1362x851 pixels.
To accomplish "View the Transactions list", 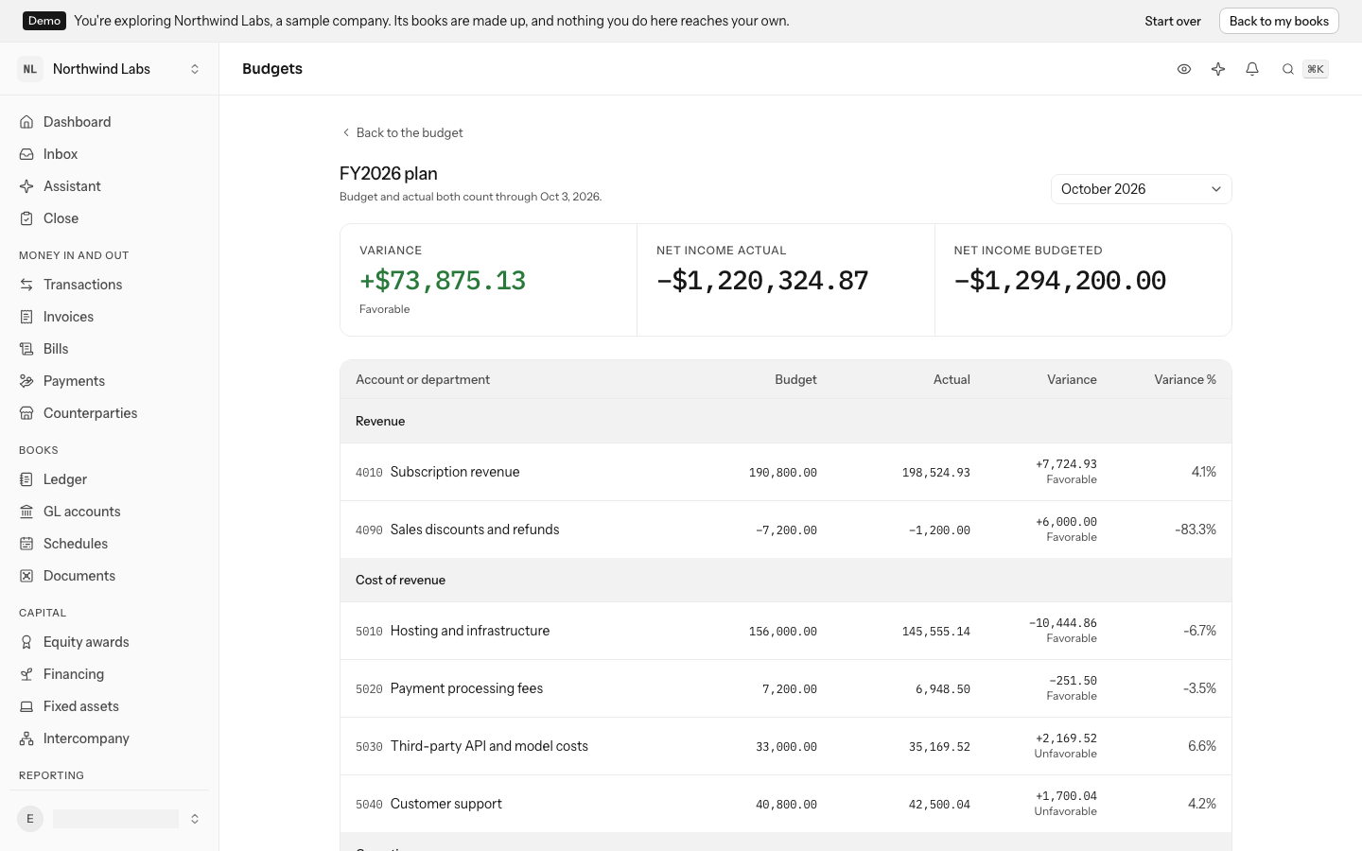I will click(109, 285).
